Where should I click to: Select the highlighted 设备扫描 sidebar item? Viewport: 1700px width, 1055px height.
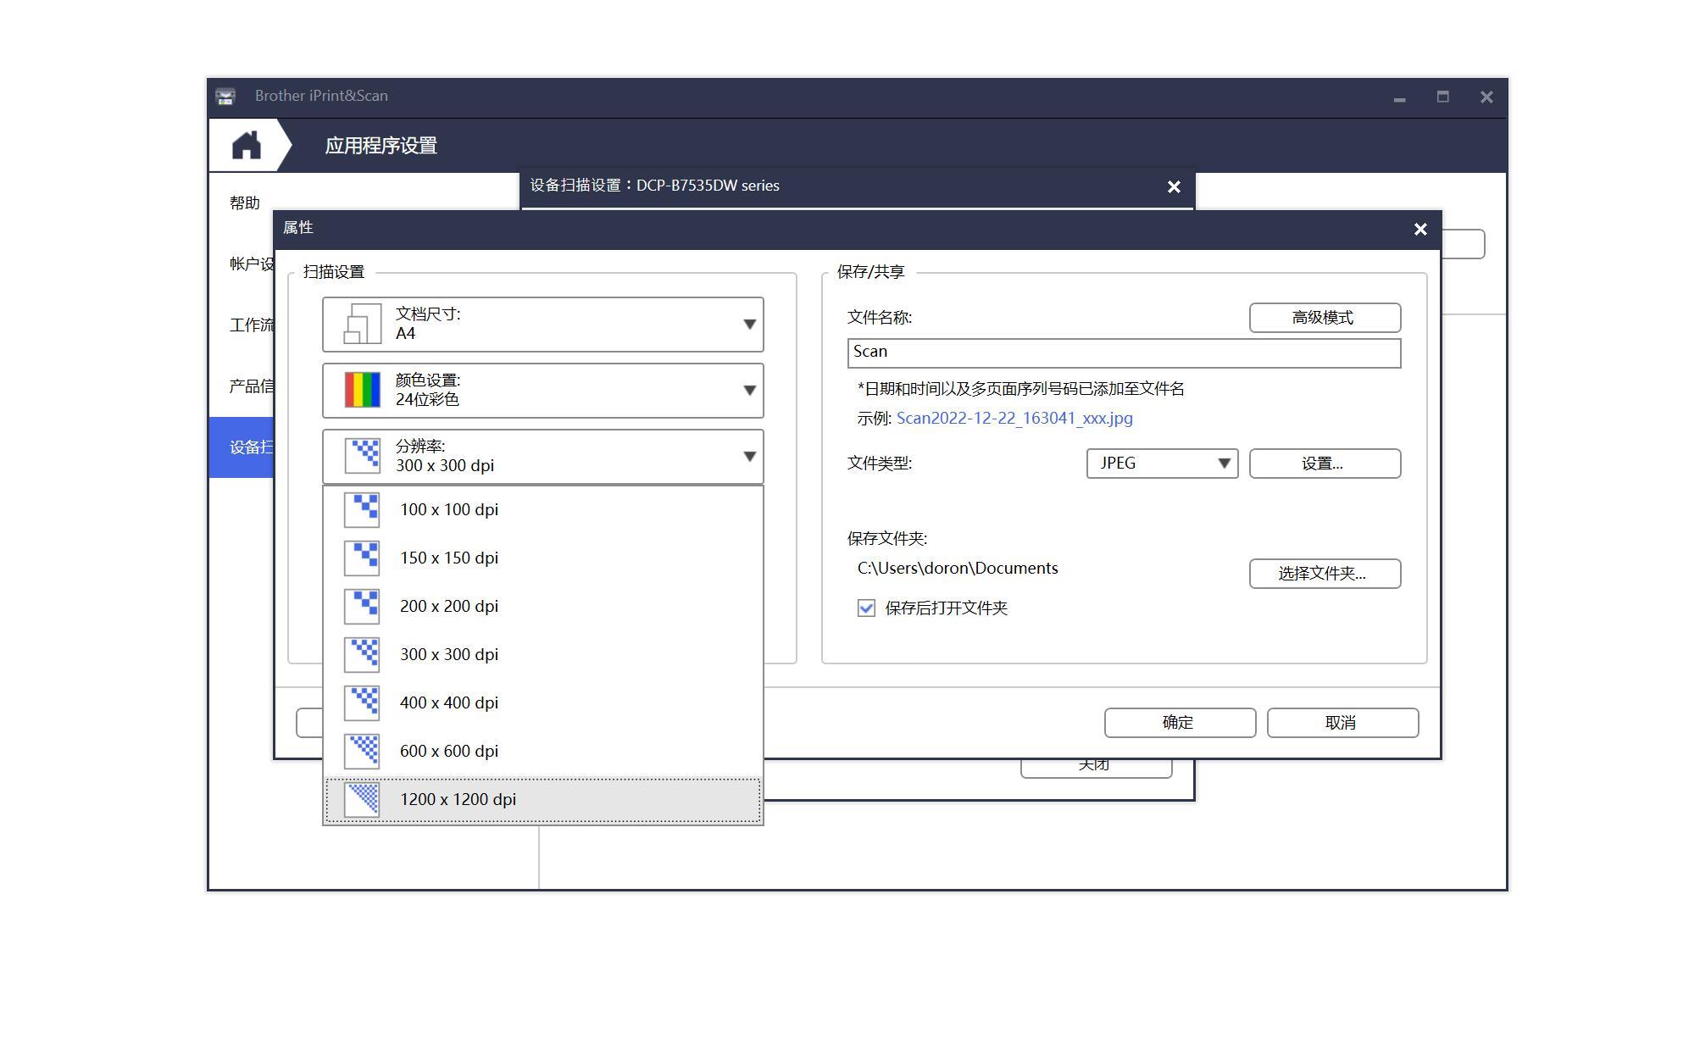point(242,447)
